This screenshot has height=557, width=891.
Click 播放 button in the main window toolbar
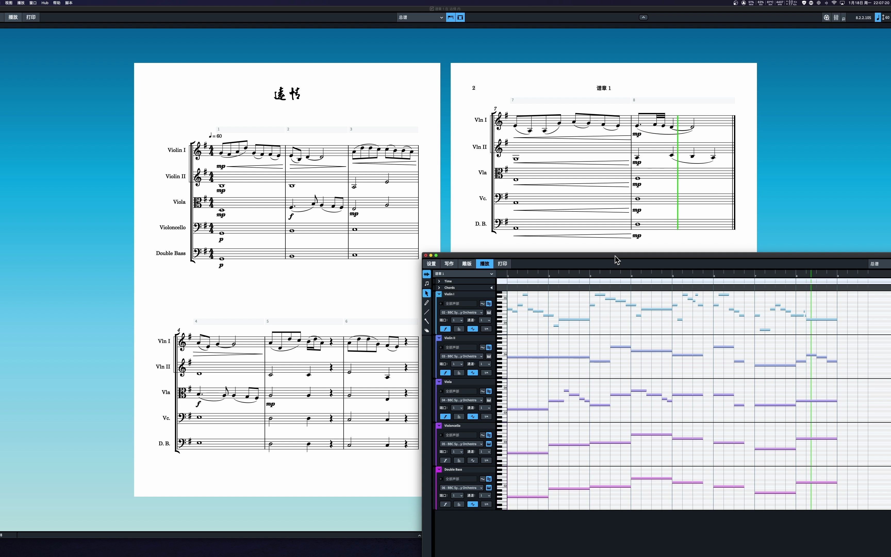[13, 17]
